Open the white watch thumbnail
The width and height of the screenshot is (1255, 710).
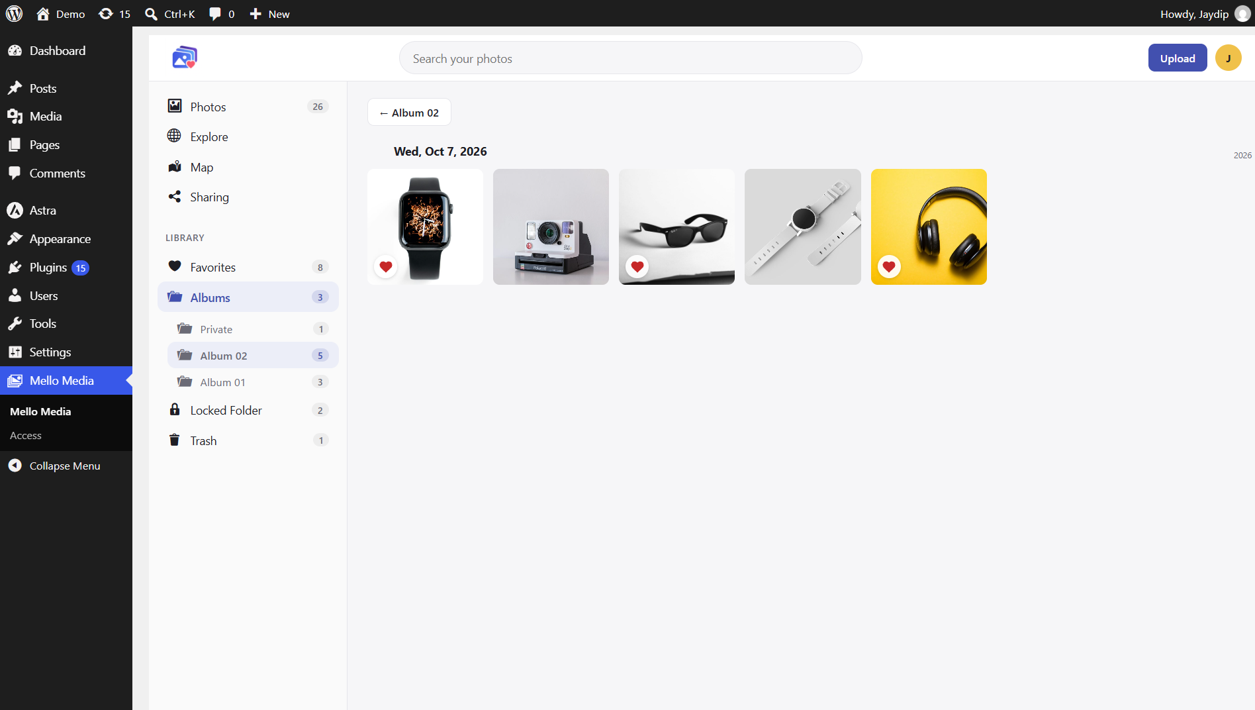click(802, 227)
